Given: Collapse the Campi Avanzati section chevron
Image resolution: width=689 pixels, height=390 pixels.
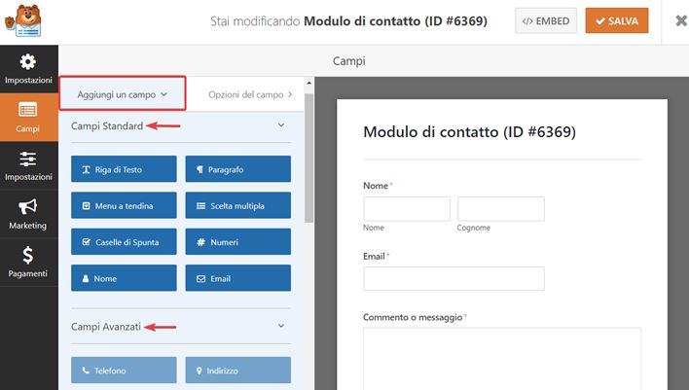Looking at the screenshot, I should pyautogui.click(x=281, y=326).
